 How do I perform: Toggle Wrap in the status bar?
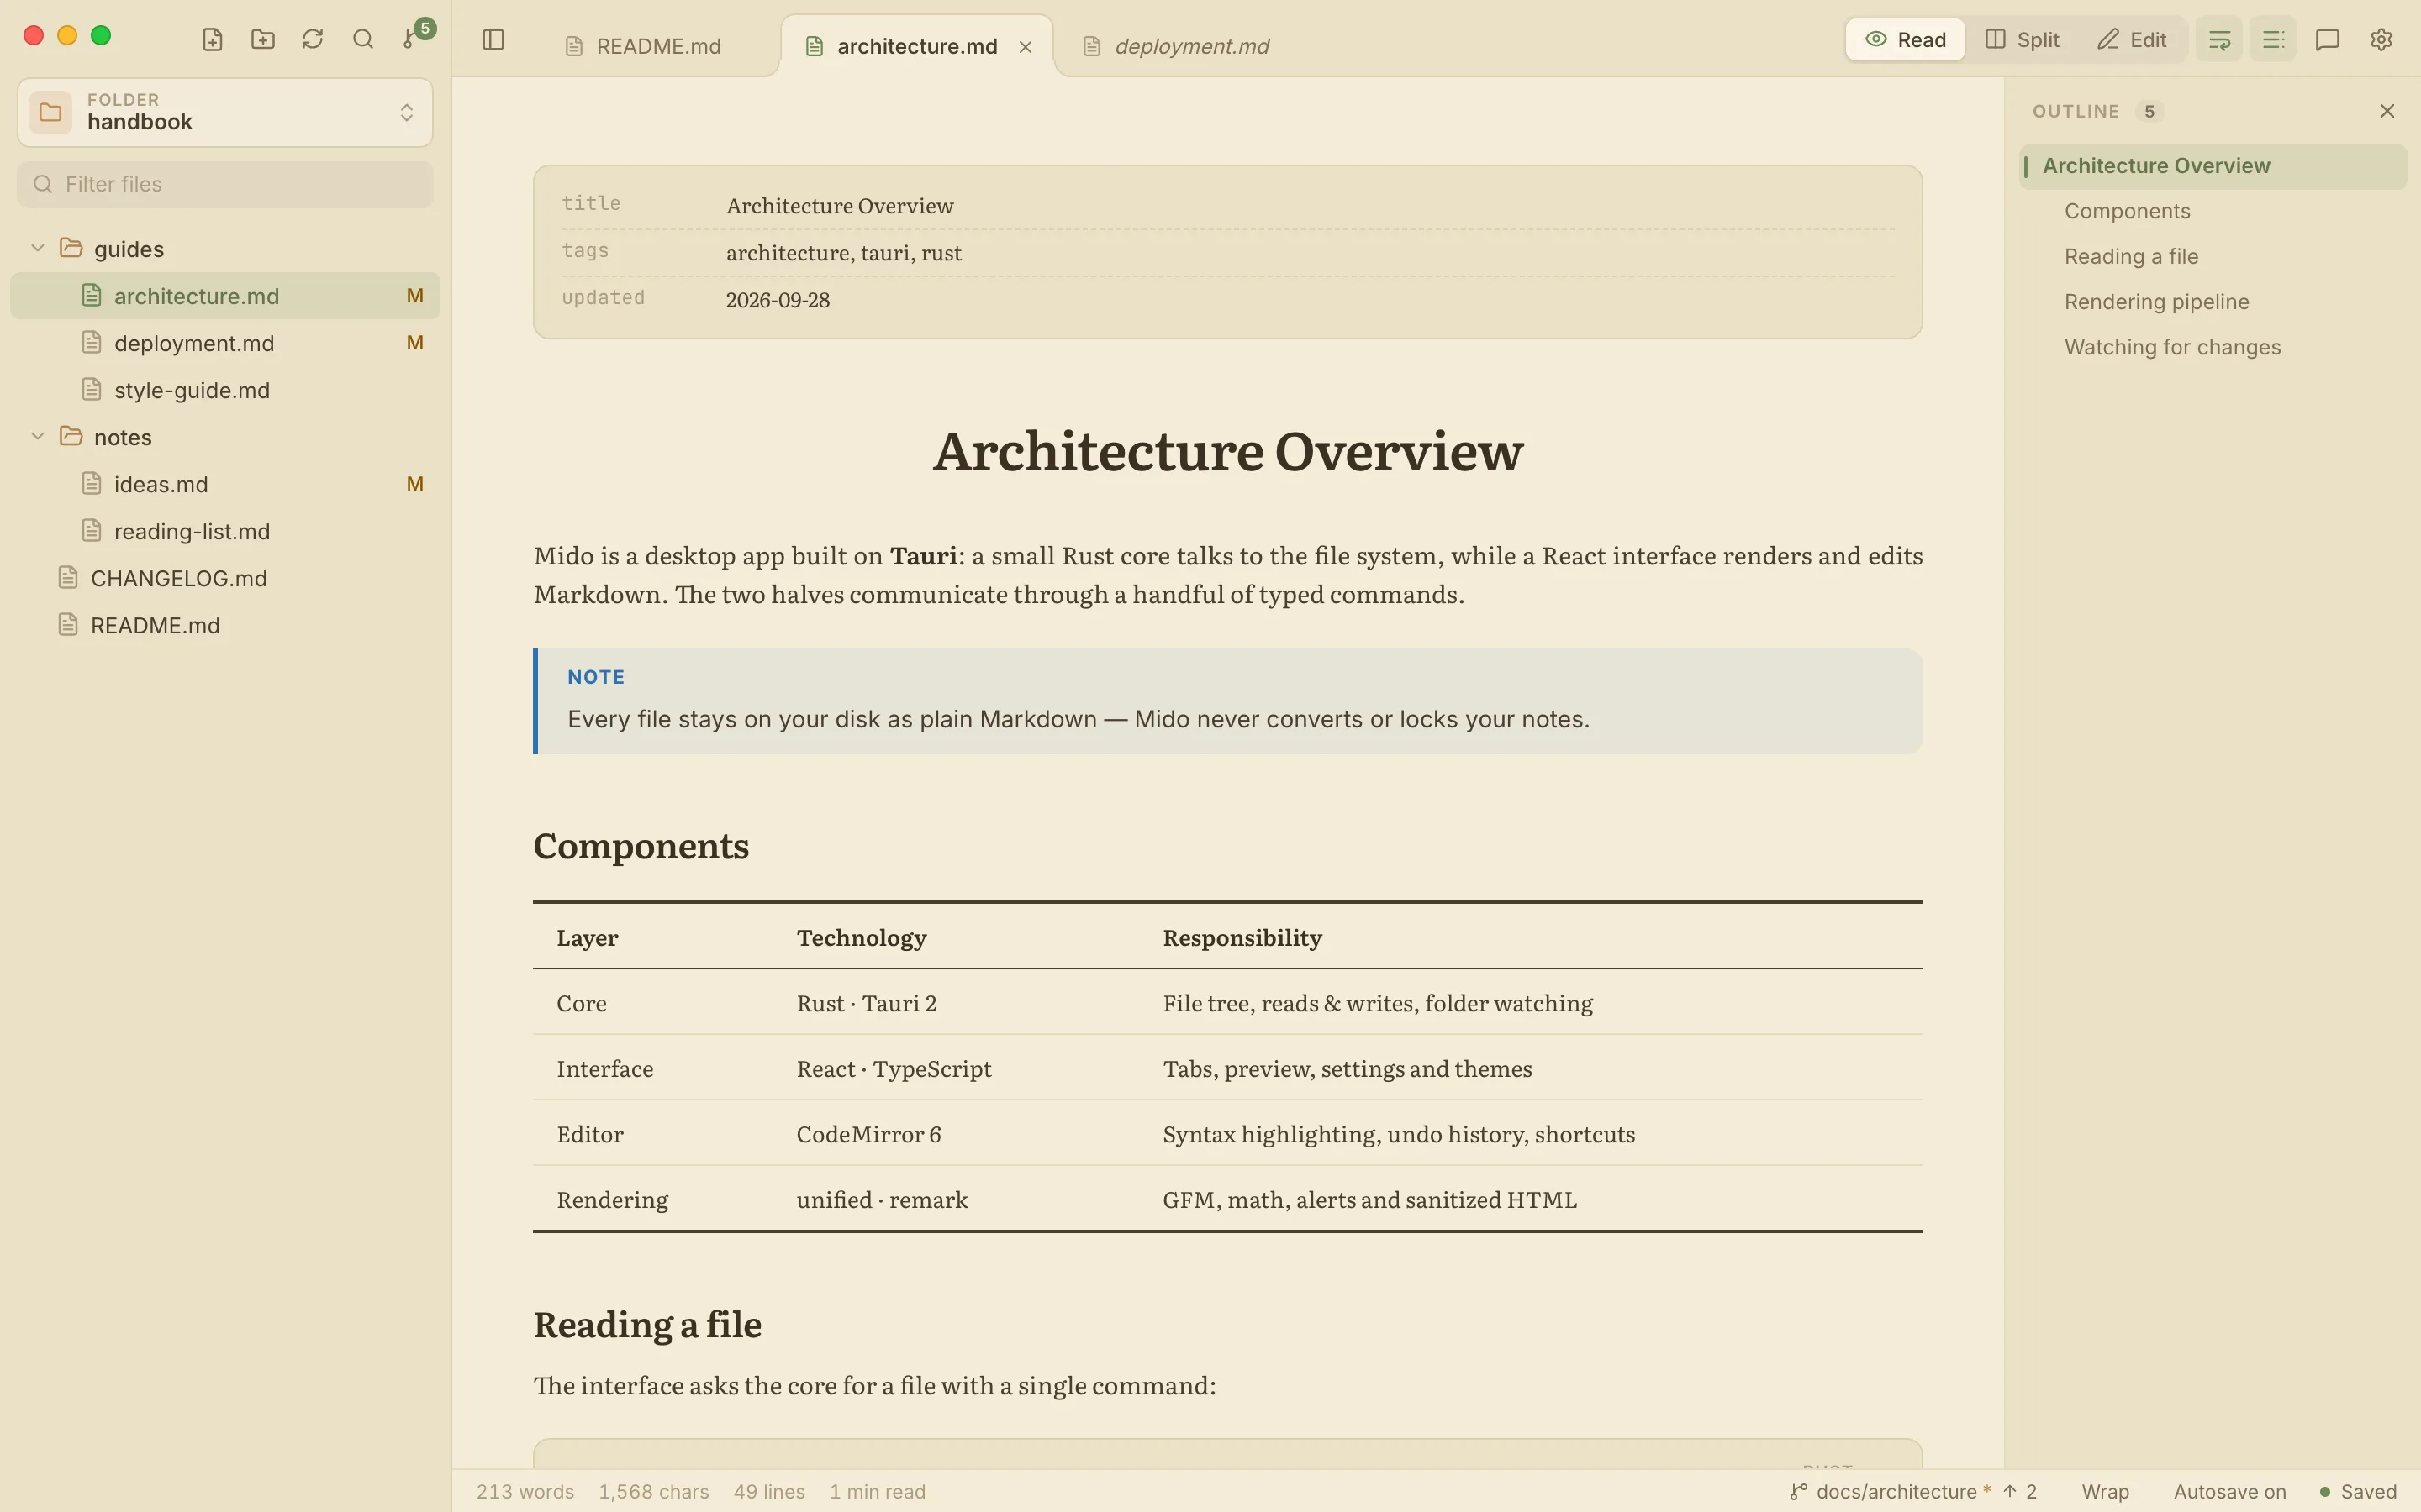pyautogui.click(x=2105, y=1491)
